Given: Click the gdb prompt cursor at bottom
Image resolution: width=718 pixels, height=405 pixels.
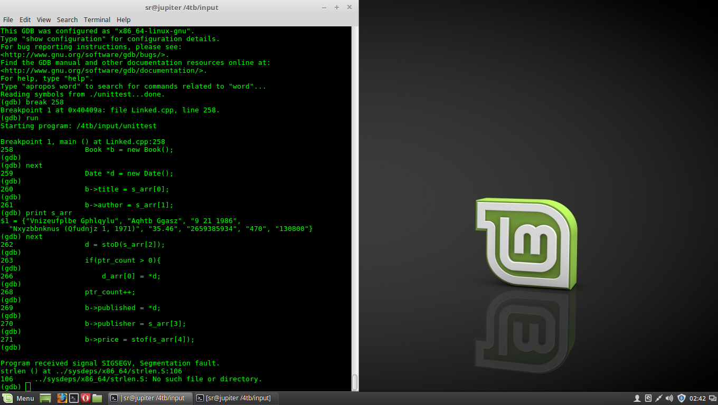Looking at the screenshot, I should (x=28, y=387).
